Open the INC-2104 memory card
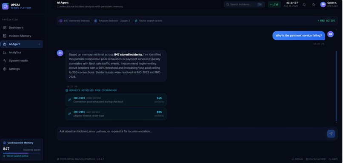 116,114
